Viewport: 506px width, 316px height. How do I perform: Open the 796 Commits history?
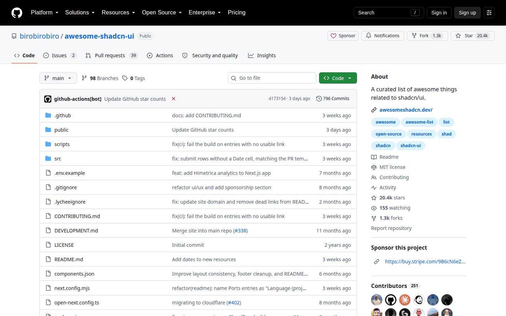[x=333, y=99]
